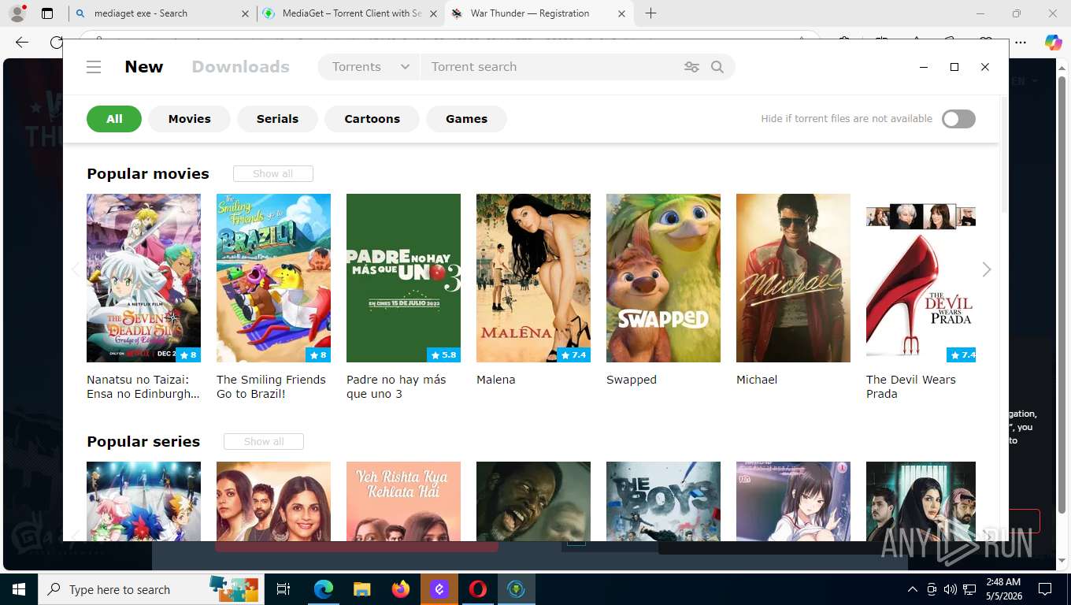
Task: Click the Torrent search input field
Action: click(x=551, y=67)
